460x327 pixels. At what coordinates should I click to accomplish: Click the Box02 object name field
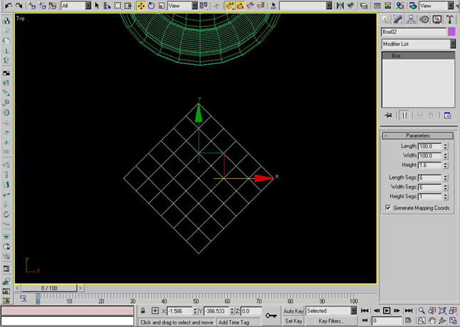(414, 32)
